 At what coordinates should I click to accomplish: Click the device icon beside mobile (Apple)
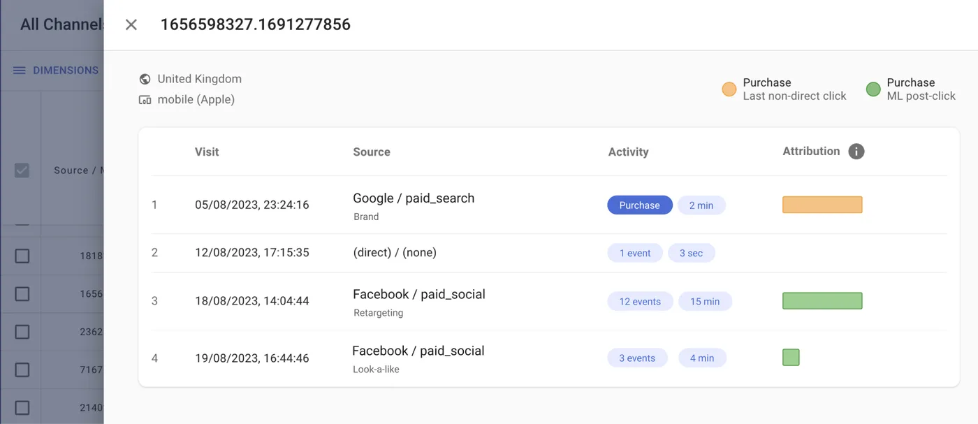pyautogui.click(x=145, y=100)
